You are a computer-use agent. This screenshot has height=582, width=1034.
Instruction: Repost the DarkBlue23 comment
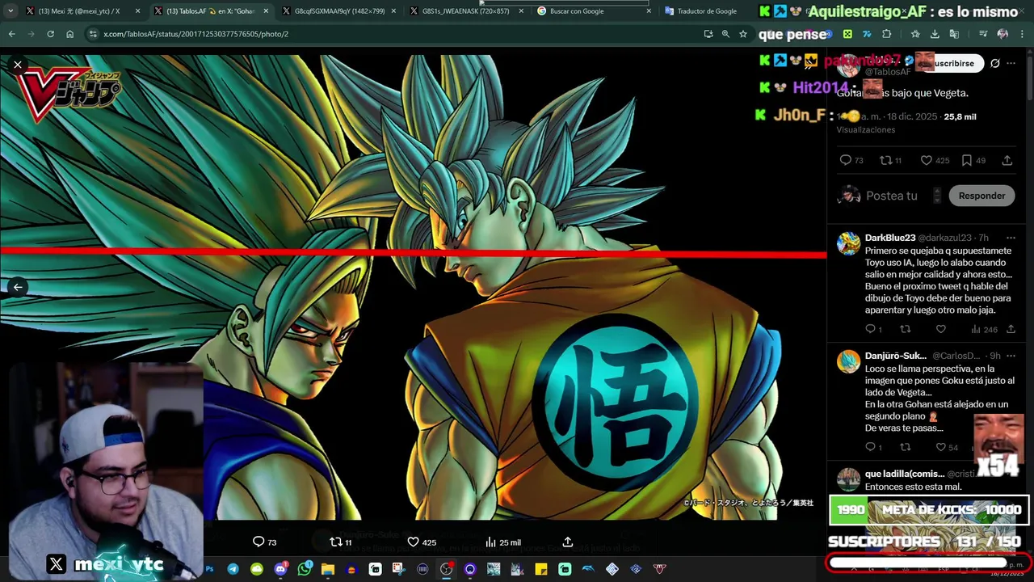(906, 329)
